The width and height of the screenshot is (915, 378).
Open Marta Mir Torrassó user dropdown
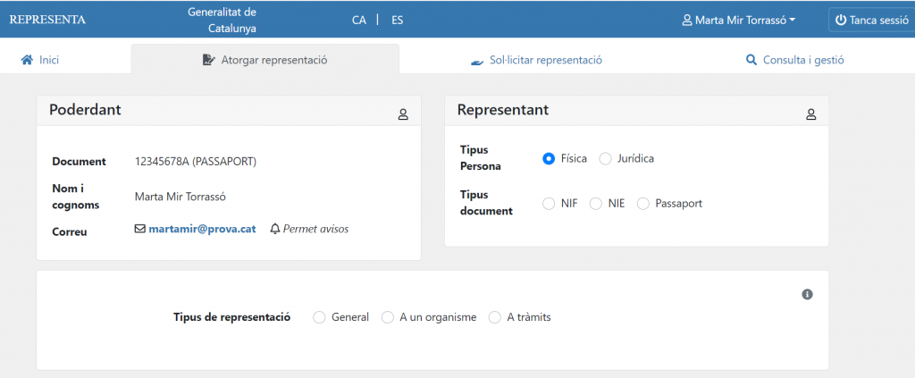(x=738, y=20)
